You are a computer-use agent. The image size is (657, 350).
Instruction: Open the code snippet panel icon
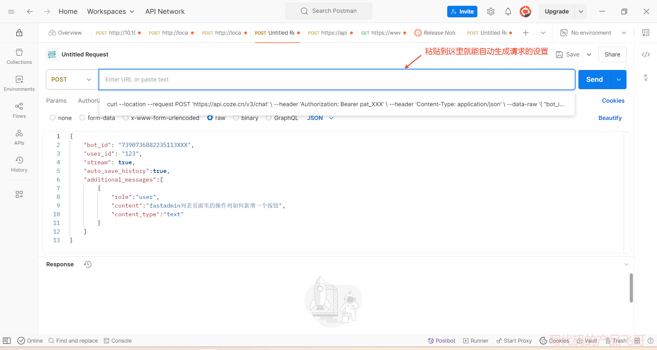pyautogui.click(x=646, y=55)
